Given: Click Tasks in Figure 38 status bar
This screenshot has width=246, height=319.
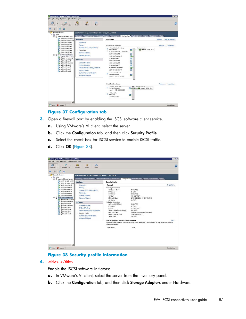Looking at the screenshot, I should pyautogui.click(x=52, y=248).
